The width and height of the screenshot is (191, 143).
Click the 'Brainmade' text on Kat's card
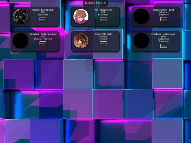click(x=103, y=14)
